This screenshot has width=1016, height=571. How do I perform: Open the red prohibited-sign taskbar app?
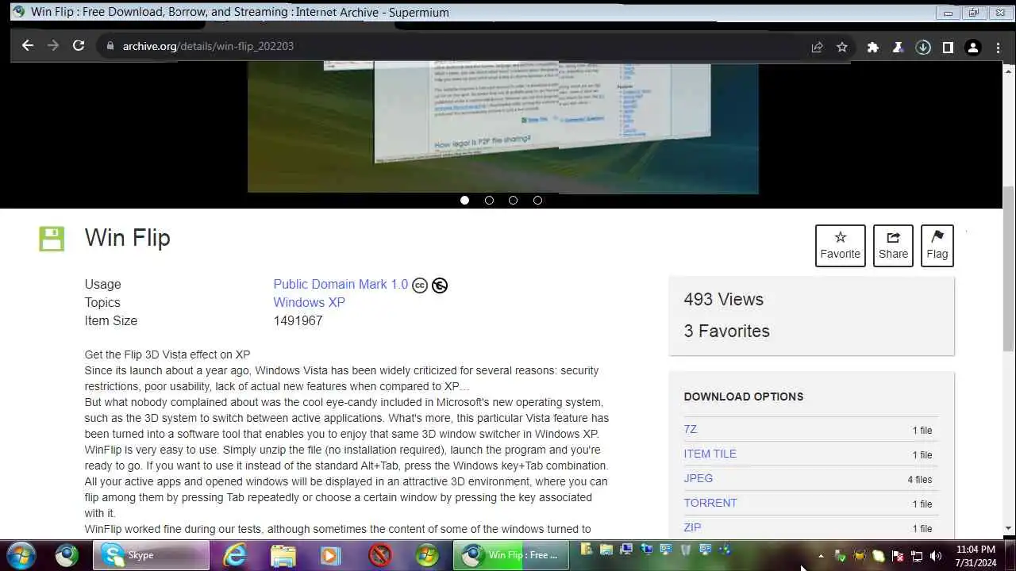coord(379,555)
